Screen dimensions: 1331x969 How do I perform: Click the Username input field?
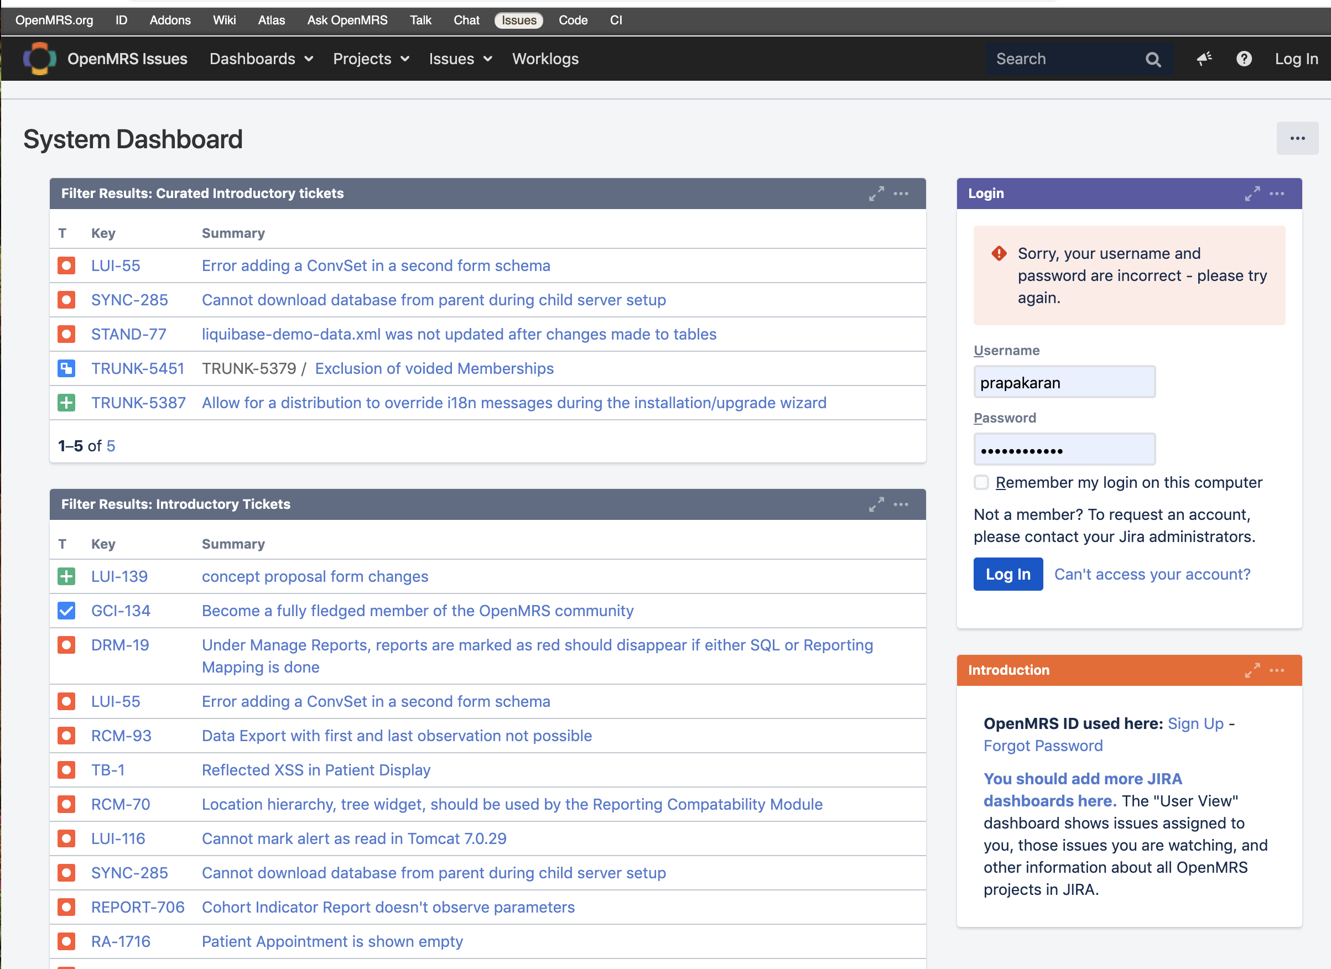(x=1064, y=382)
